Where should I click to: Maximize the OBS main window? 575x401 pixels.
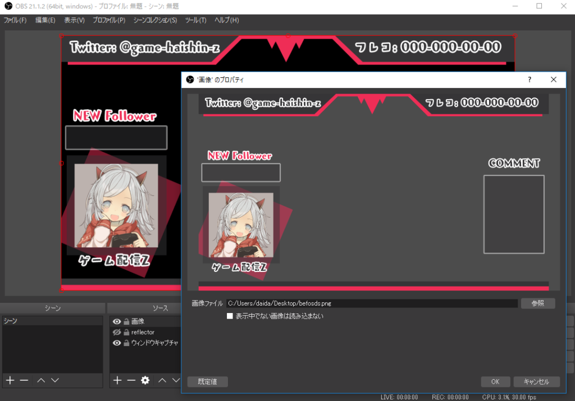[539, 6]
